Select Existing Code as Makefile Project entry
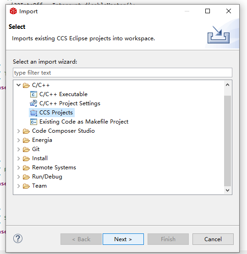 [x=84, y=122]
